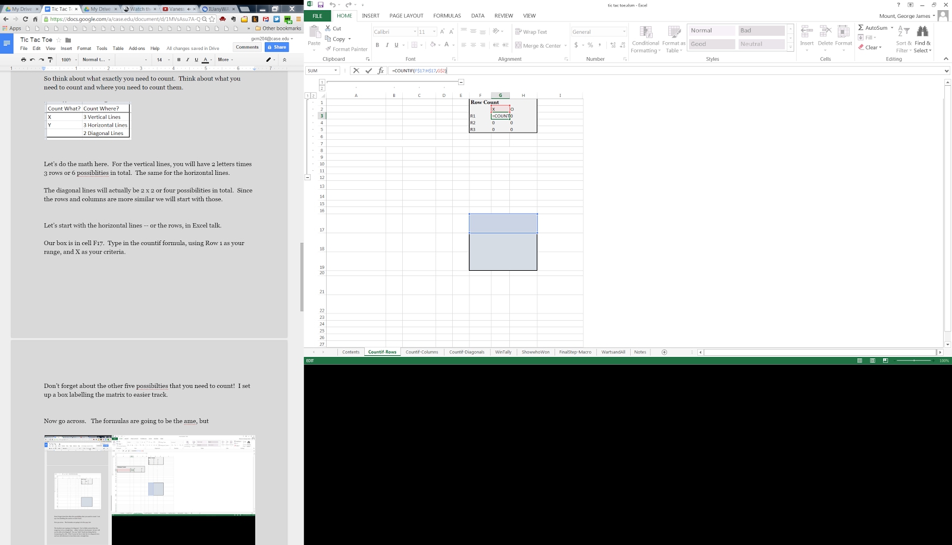The height and width of the screenshot is (545, 952).
Task: Click the Comments button in Docs
Action: click(247, 47)
